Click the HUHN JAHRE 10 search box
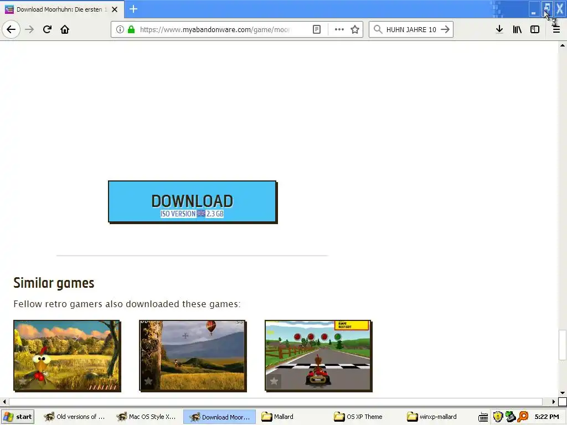The height and width of the screenshot is (425, 567). (x=411, y=29)
